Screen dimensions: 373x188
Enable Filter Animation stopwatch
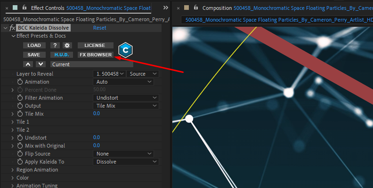coord(20,98)
